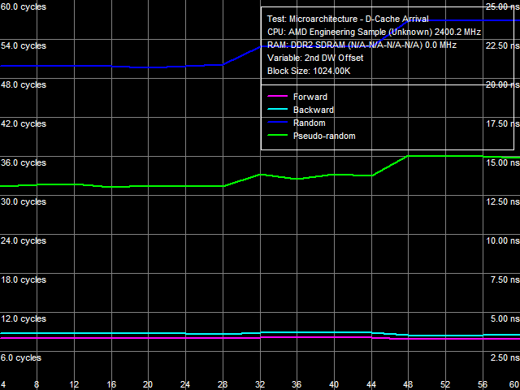The width and height of the screenshot is (520, 390).
Task: Click the CPU: AMD Engineering Sample line
Action: point(374,32)
